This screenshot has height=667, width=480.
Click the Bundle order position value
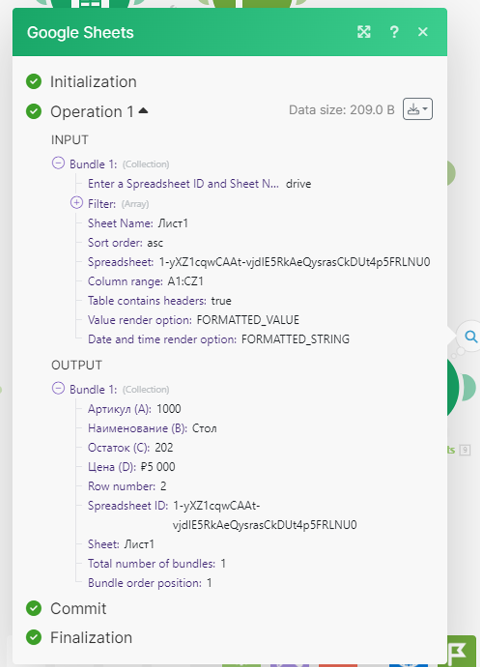[x=209, y=583]
